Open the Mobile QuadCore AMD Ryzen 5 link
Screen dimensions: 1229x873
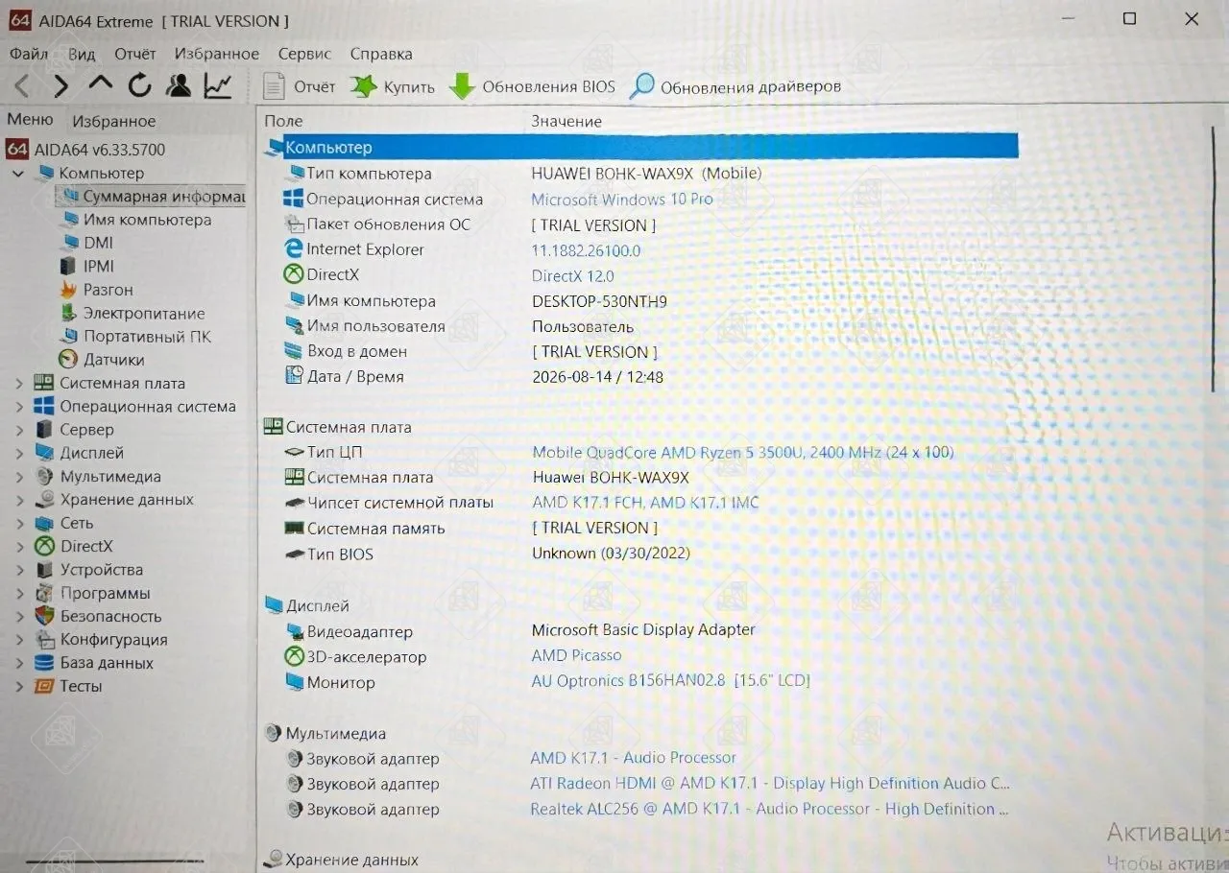(743, 452)
